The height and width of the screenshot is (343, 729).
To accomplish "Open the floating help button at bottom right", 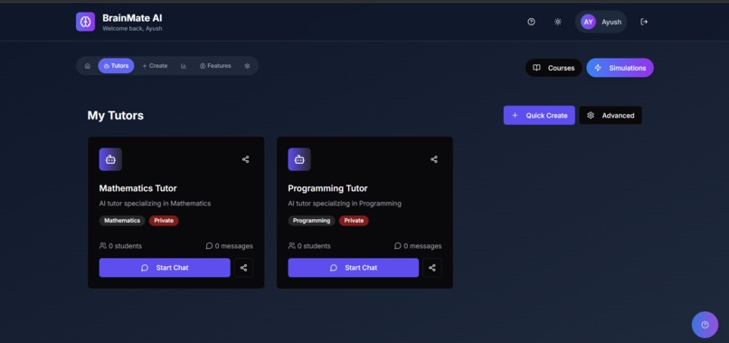I will [705, 325].
